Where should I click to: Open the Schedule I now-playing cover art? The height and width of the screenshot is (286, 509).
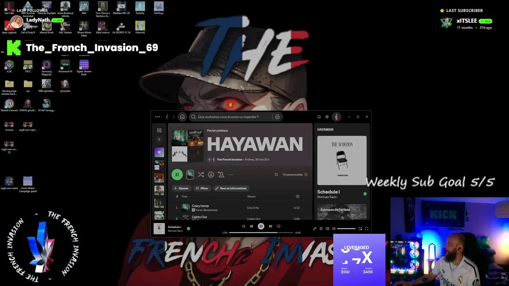pos(342,160)
